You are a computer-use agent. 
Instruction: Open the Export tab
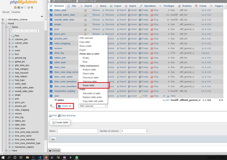[116, 6]
